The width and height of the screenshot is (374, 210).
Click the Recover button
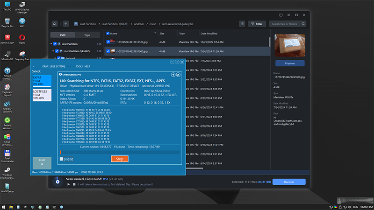[288, 182]
